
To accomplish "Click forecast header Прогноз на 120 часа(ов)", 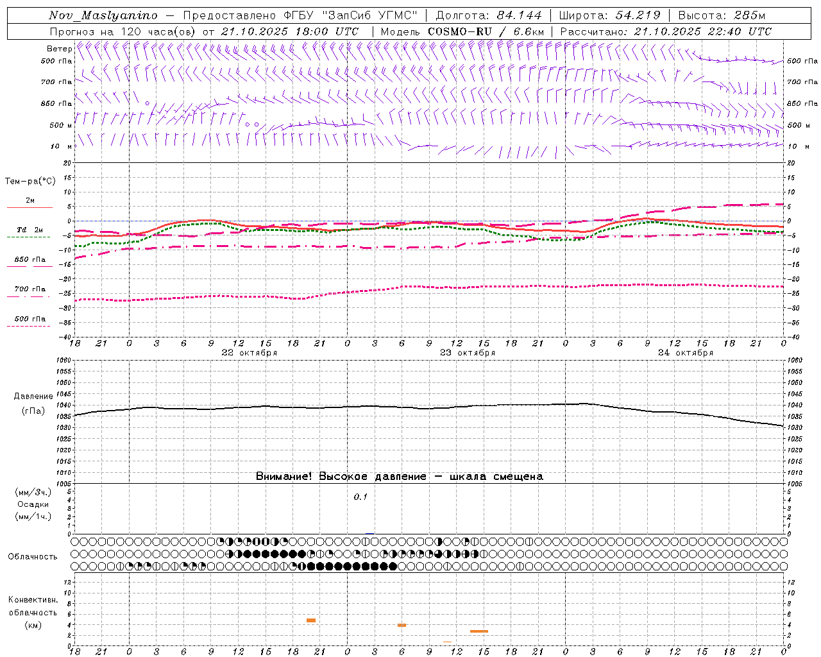I will (124, 31).
